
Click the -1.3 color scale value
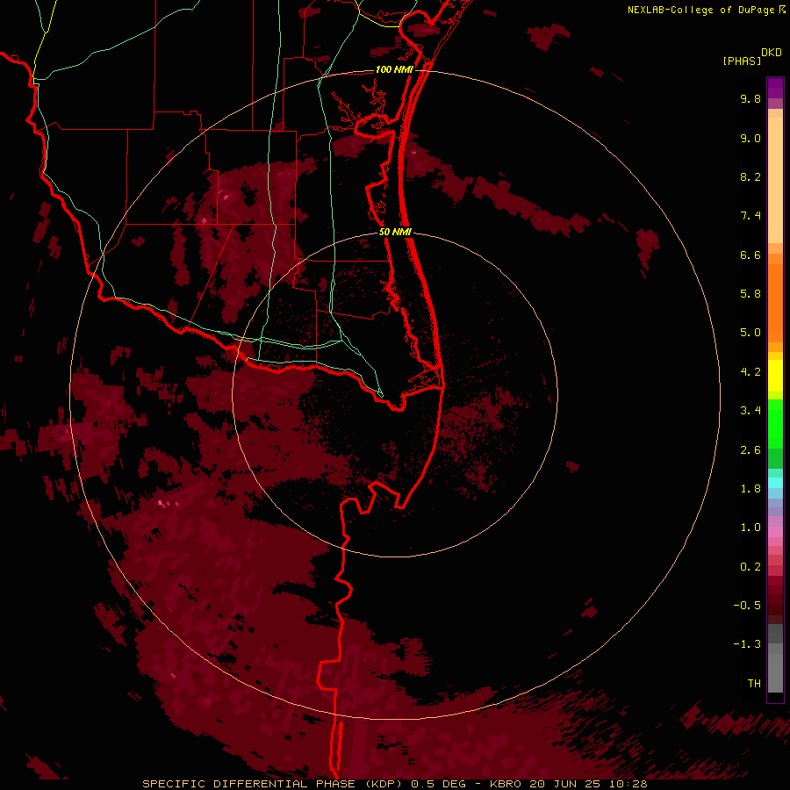747,644
